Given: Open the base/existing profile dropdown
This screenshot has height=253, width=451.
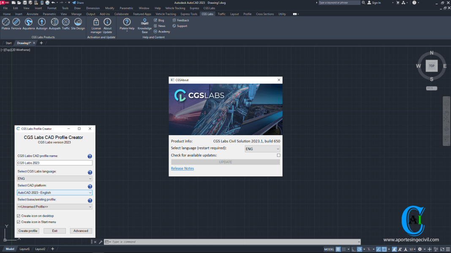Looking at the screenshot, I should pos(54,207).
